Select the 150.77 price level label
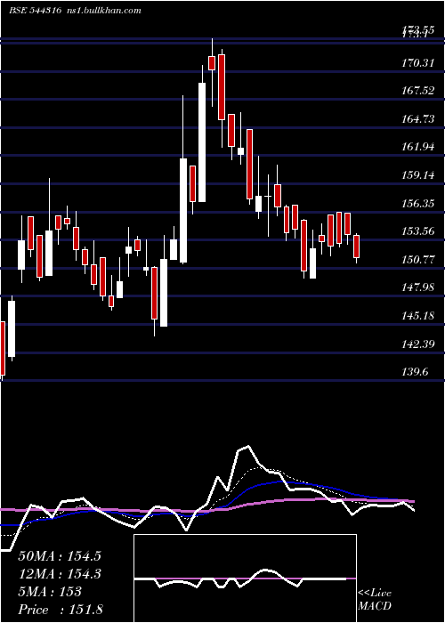This screenshot has width=445, height=623. click(x=418, y=260)
